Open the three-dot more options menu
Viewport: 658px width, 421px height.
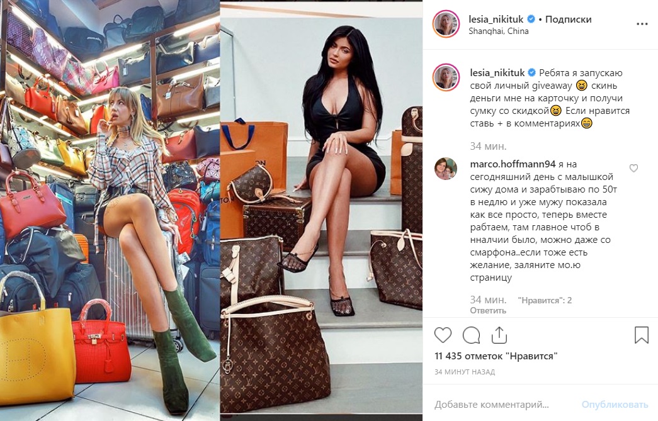point(642,24)
